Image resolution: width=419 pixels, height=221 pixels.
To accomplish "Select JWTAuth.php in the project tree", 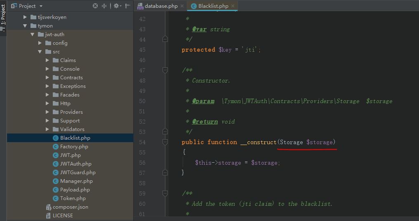I will coord(75,164).
